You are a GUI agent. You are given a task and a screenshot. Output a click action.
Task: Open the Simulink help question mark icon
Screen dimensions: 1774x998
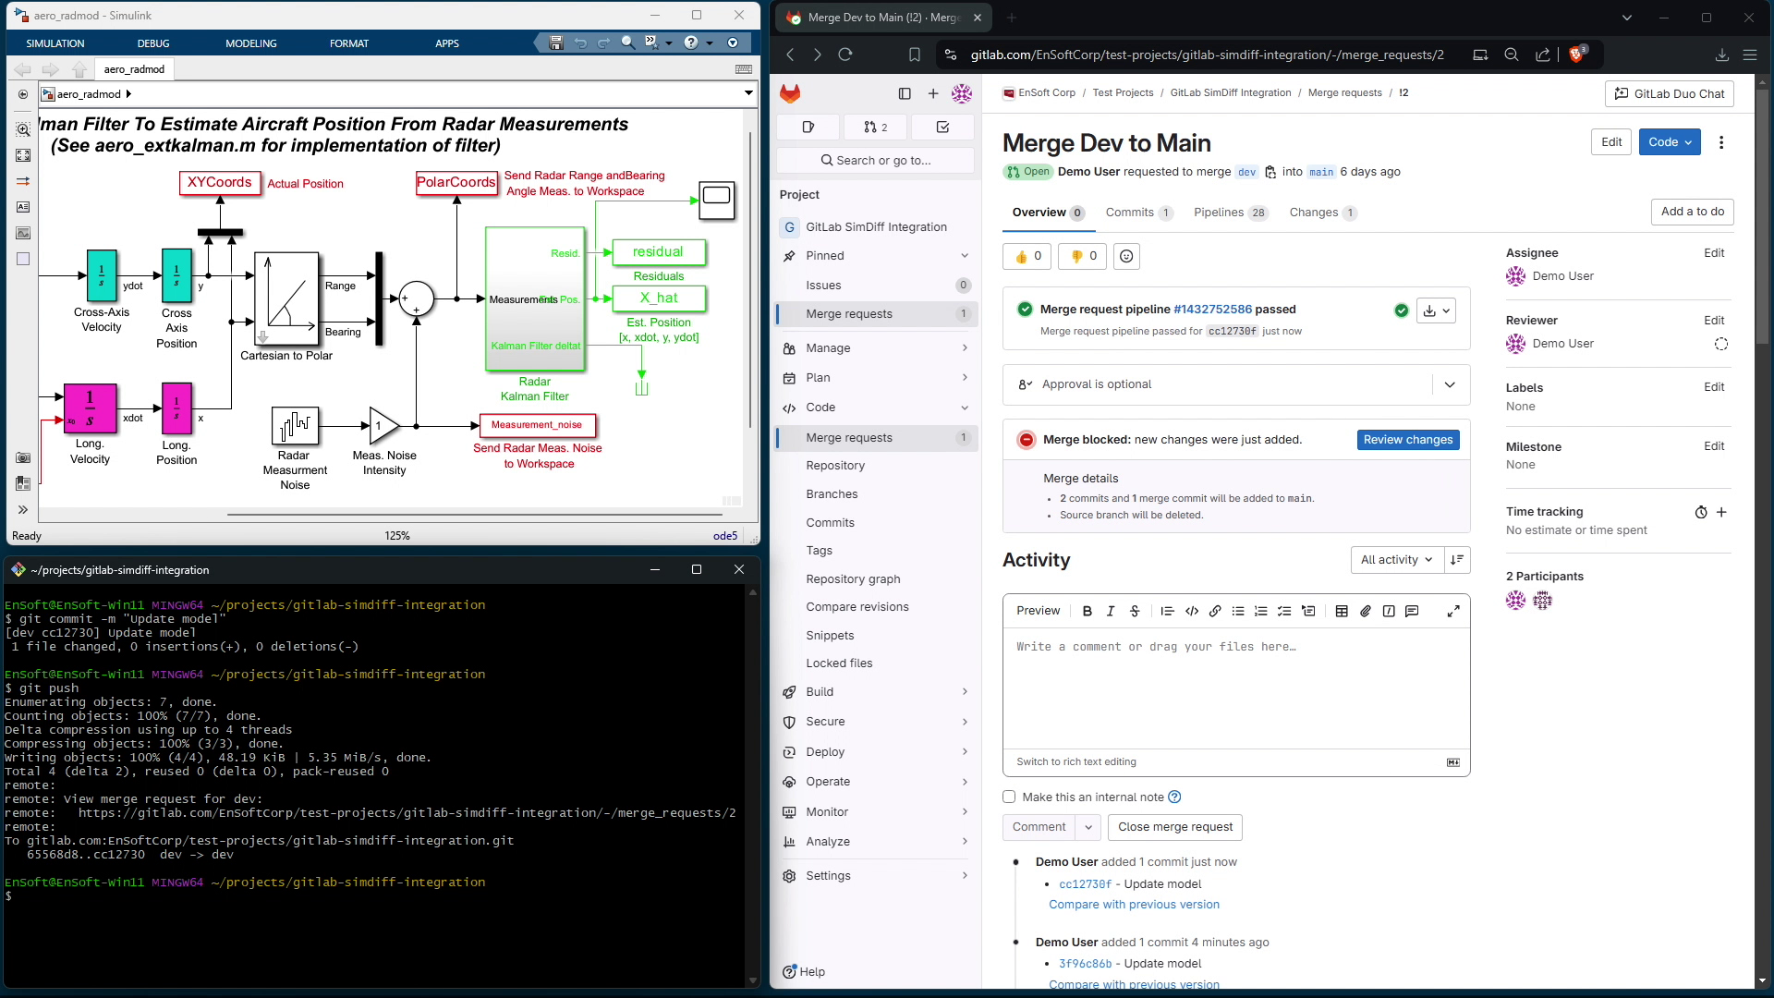click(691, 43)
